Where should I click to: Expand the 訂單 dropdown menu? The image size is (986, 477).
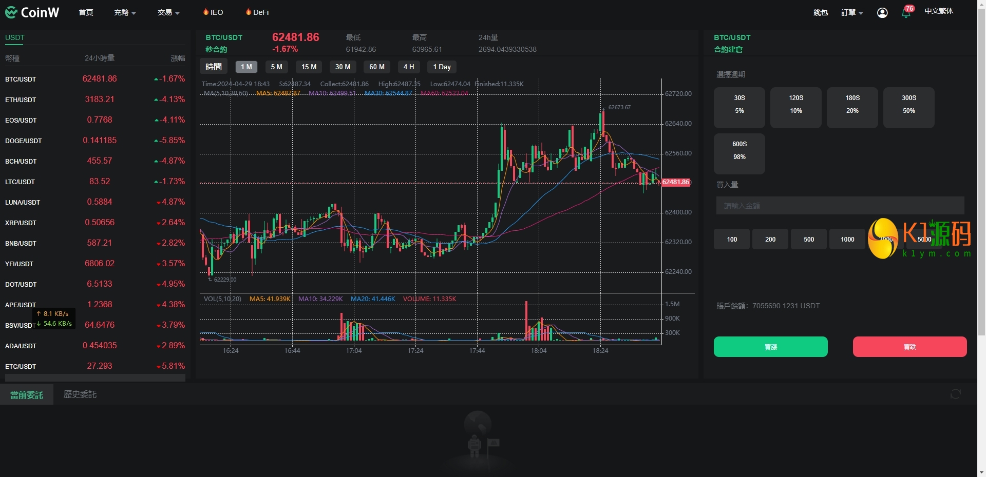pyautogui.click(x=852, y=12)
